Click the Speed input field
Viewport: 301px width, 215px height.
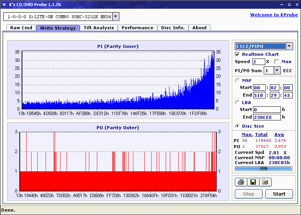pos(258,62)
